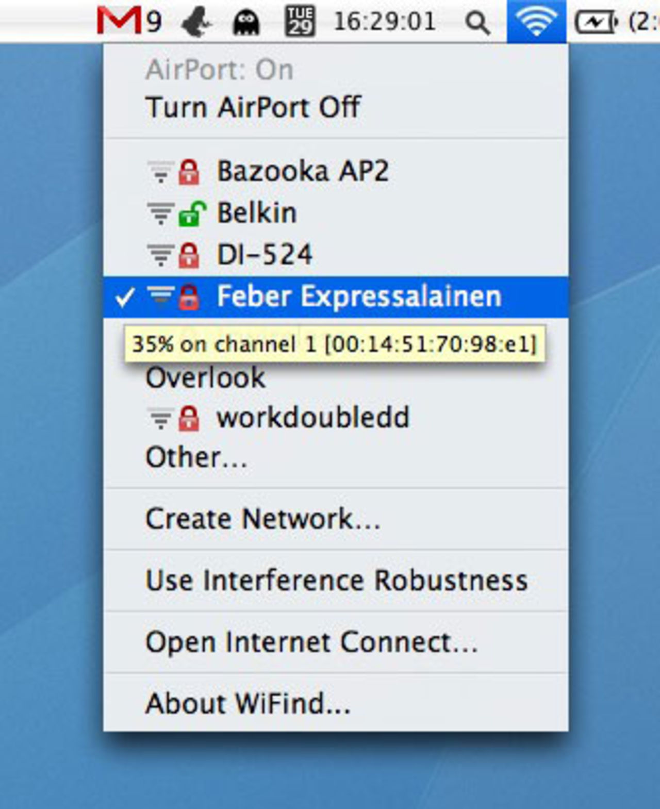Click the red lock icon beside DI-524
The width and height of the screenshot is (660, 809).
click(189, 255)
